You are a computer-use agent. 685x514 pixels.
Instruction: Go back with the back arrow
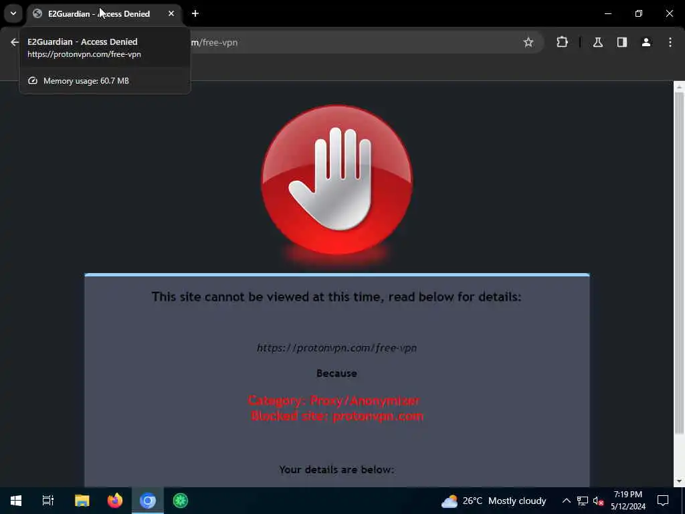click(15, 42)
